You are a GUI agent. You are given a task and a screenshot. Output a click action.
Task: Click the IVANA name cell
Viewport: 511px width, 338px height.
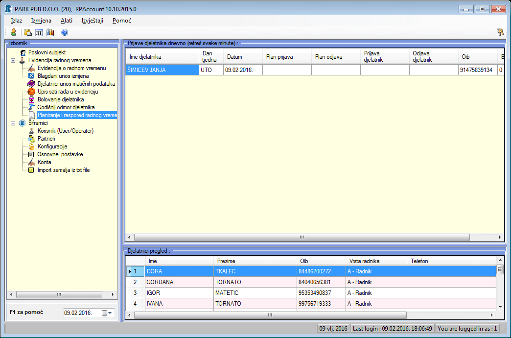(179, 304)
